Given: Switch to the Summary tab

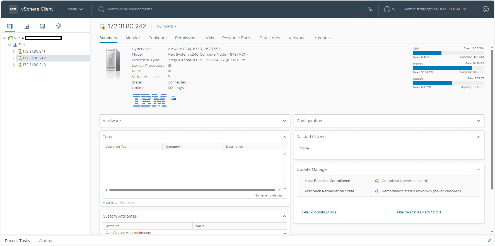Looking at the screenshot, I should pos(108,38).
